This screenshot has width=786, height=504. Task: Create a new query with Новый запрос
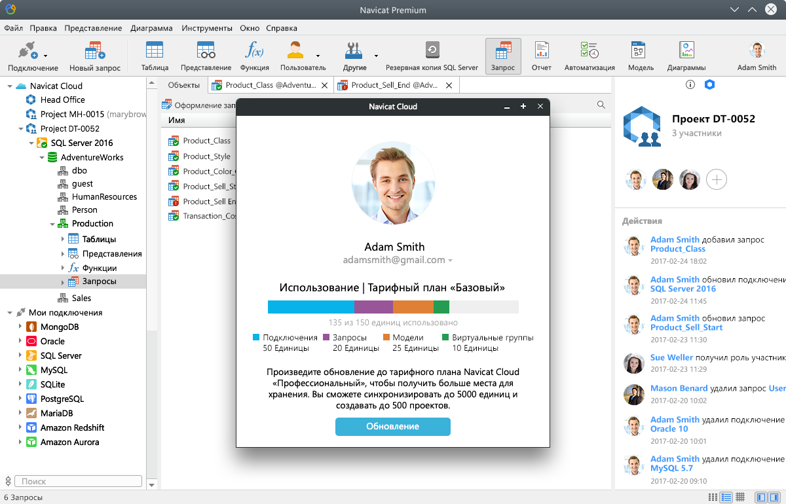95,51
